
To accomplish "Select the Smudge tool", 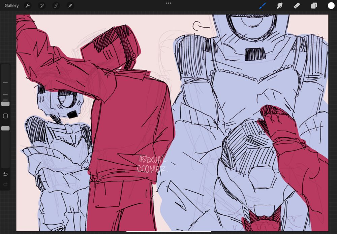I will coord(280,6).
